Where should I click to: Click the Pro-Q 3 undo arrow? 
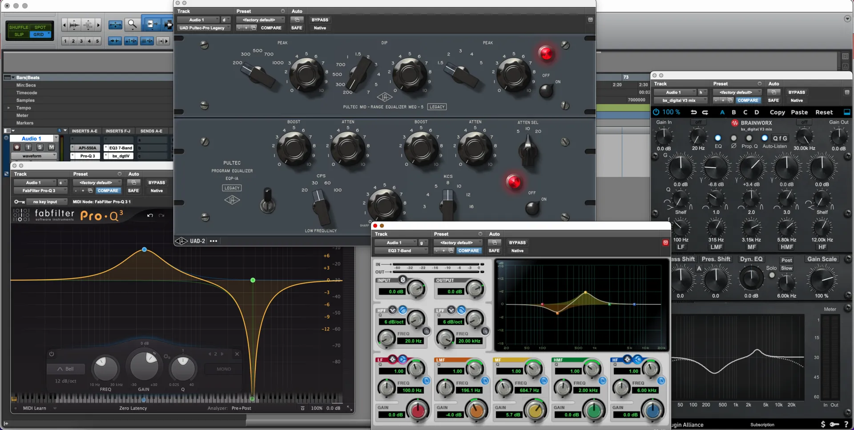[150, 215]
